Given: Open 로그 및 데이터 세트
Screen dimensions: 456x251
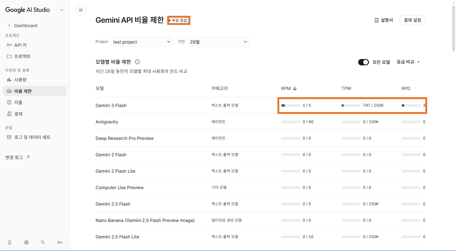Looking at the screenshot, I should pyautogui.click(x=35, y=137).
